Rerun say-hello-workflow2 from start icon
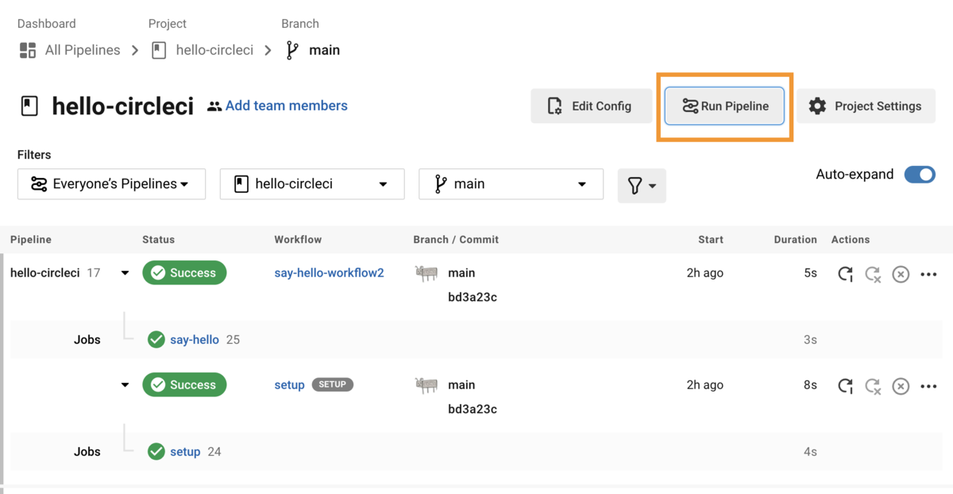The width and height of the screenshot is (953, 494). (845, 274)
